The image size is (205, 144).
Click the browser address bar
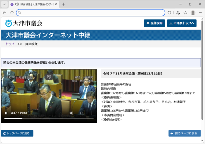pyautogui.click(x=92, y=13)
